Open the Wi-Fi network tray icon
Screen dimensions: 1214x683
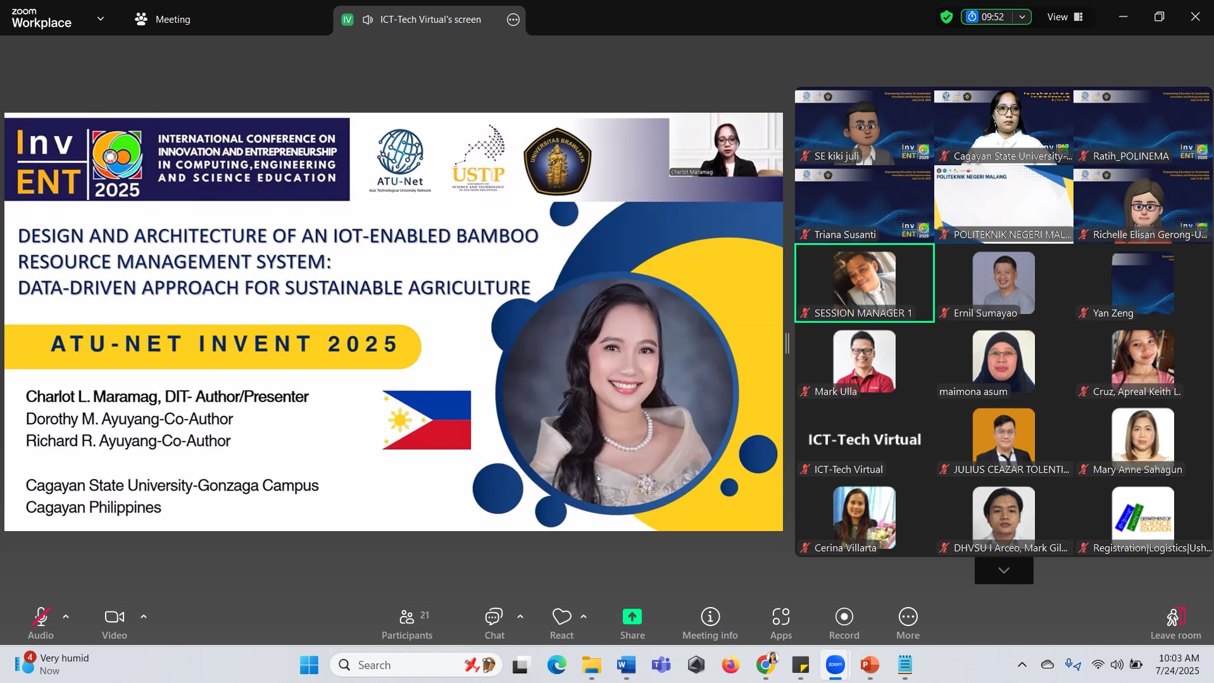click(x=1098, y=665)
